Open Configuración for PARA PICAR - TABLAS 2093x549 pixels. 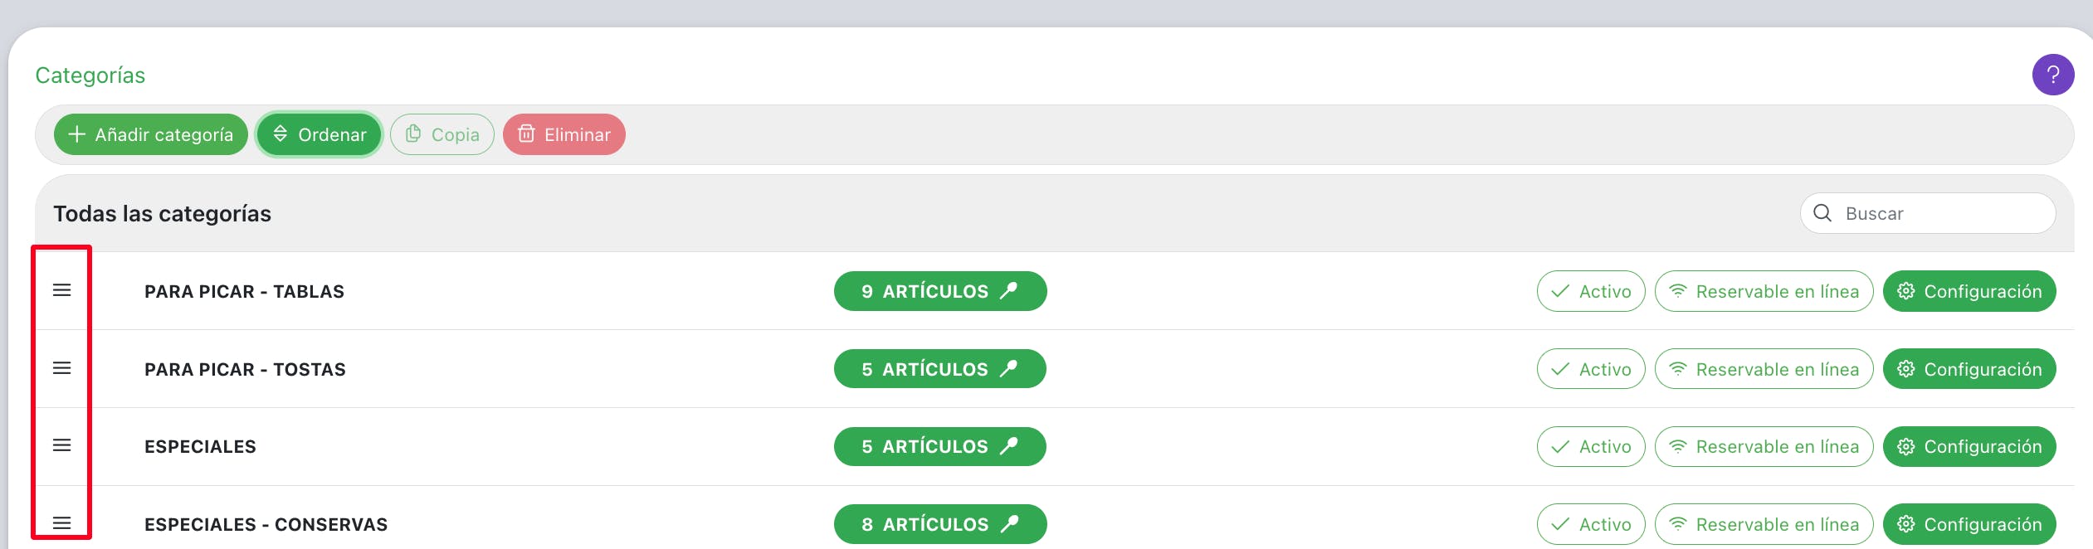coord(1969,291)
